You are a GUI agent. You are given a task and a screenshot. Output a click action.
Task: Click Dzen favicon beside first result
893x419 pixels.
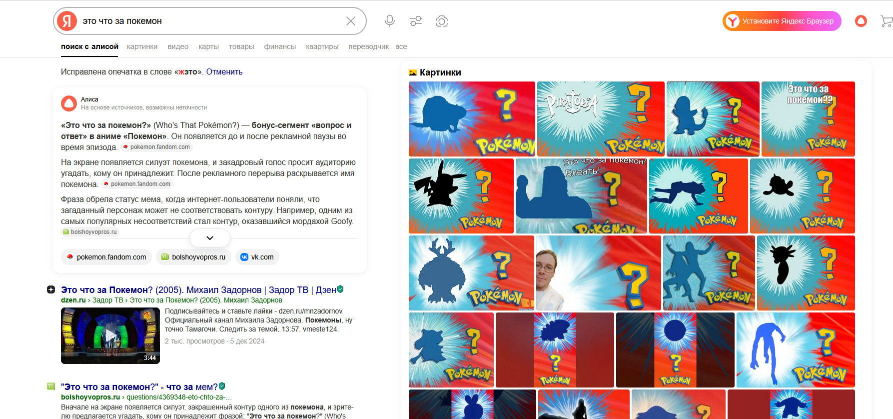pyautogui.click(x=51, y=289)
